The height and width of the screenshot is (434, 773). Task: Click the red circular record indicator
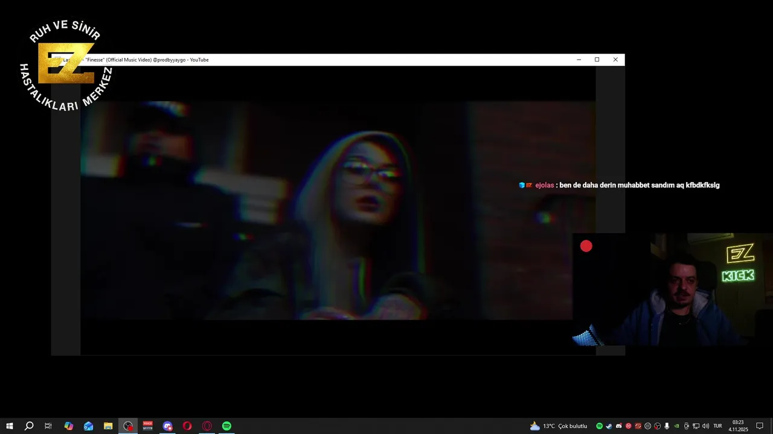(x=586, y=246)
